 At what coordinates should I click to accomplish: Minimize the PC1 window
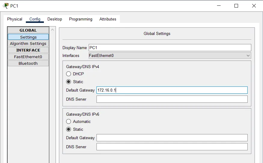219,5
